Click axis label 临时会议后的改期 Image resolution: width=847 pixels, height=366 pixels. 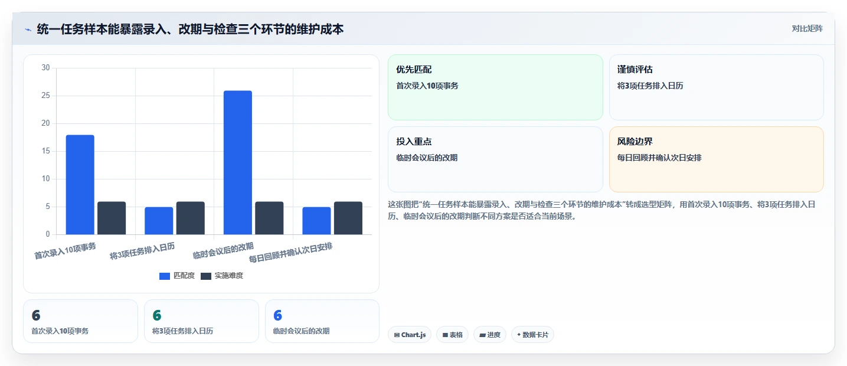click(x=223, y=251)
